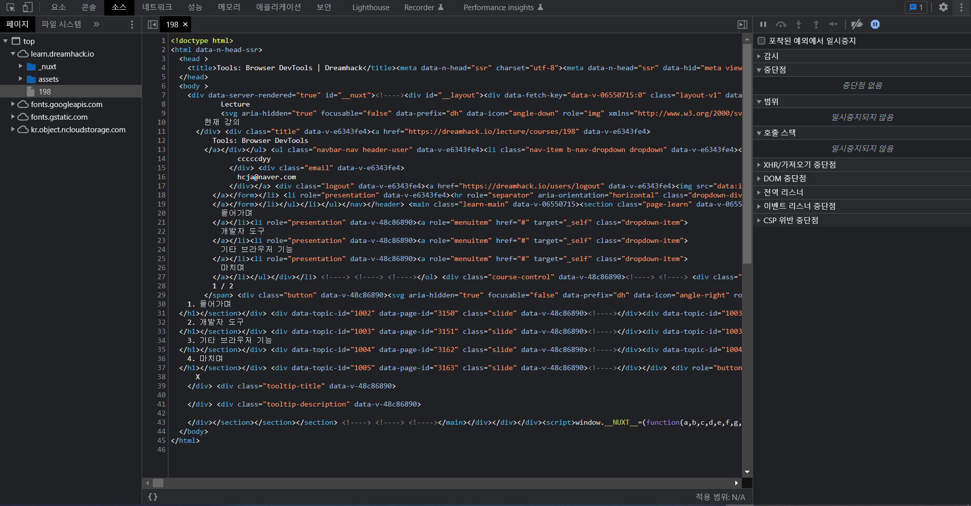Image resolution: width=971 pixels, height=506 pixels.
Task: Pause script execution
Action: 763,24
